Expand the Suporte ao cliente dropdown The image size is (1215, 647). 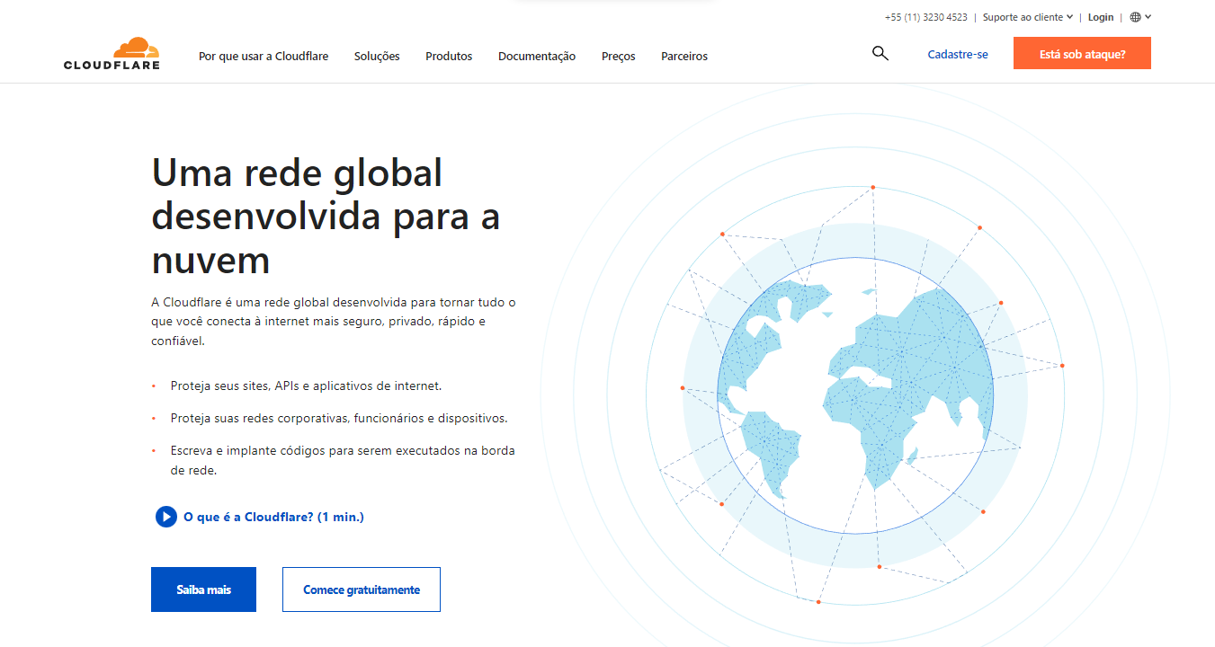coord(1025,16)
